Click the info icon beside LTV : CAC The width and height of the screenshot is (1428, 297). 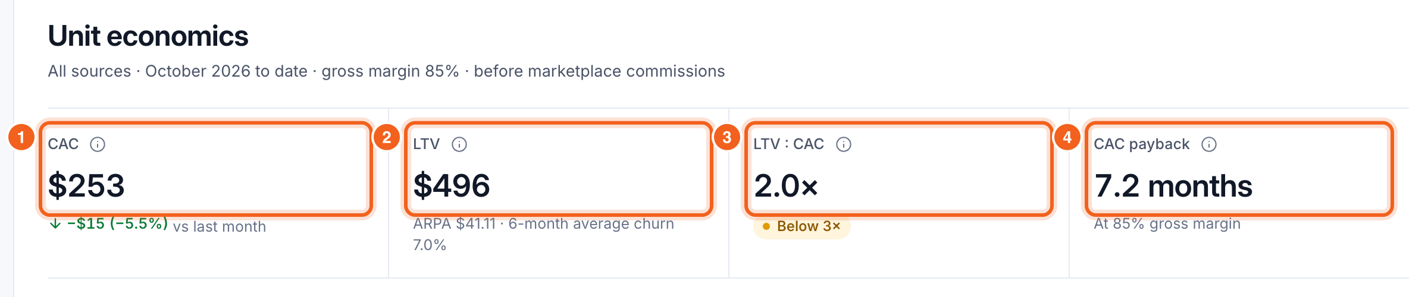pyautogui.click(x=844, y=144)
